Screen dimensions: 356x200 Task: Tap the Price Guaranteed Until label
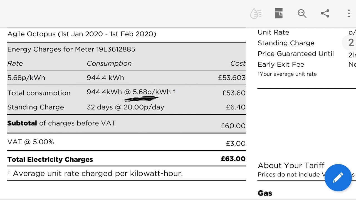[296, 54]
